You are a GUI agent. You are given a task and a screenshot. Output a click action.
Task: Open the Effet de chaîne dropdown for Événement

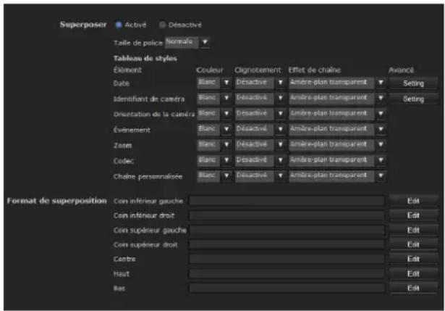[x=337, y=129]
